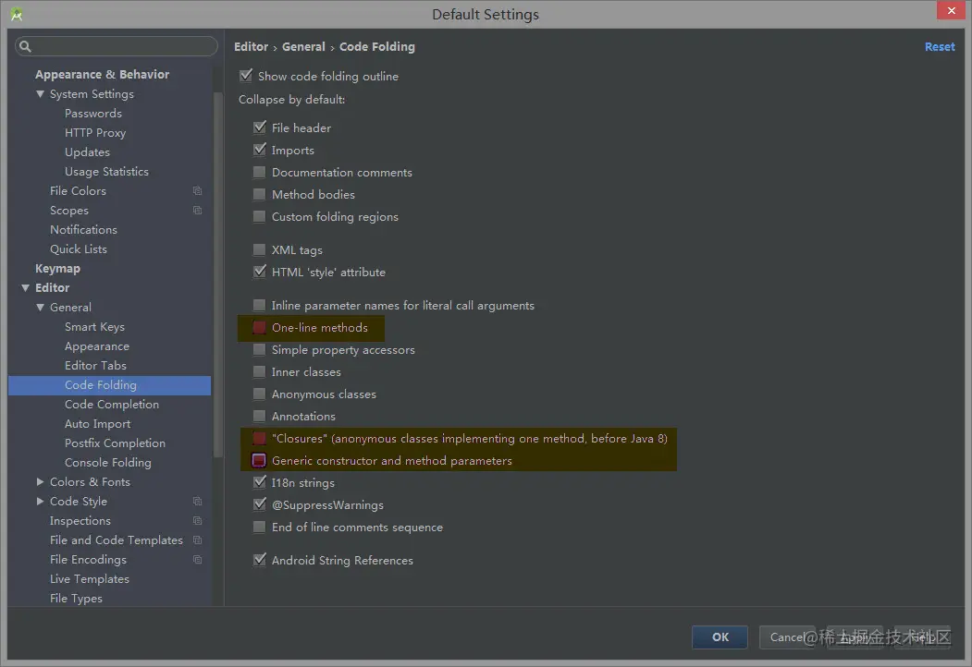Screen dimensions: 972x667
Task: Check Custom folding regions
Action: point(259,217)
